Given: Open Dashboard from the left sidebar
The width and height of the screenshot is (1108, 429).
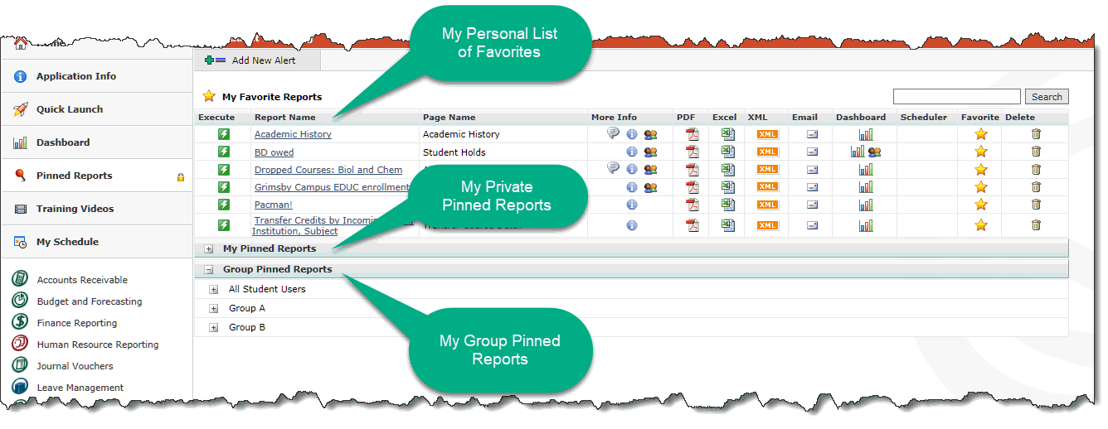Looking at the screenshot, I should [62, 142].
